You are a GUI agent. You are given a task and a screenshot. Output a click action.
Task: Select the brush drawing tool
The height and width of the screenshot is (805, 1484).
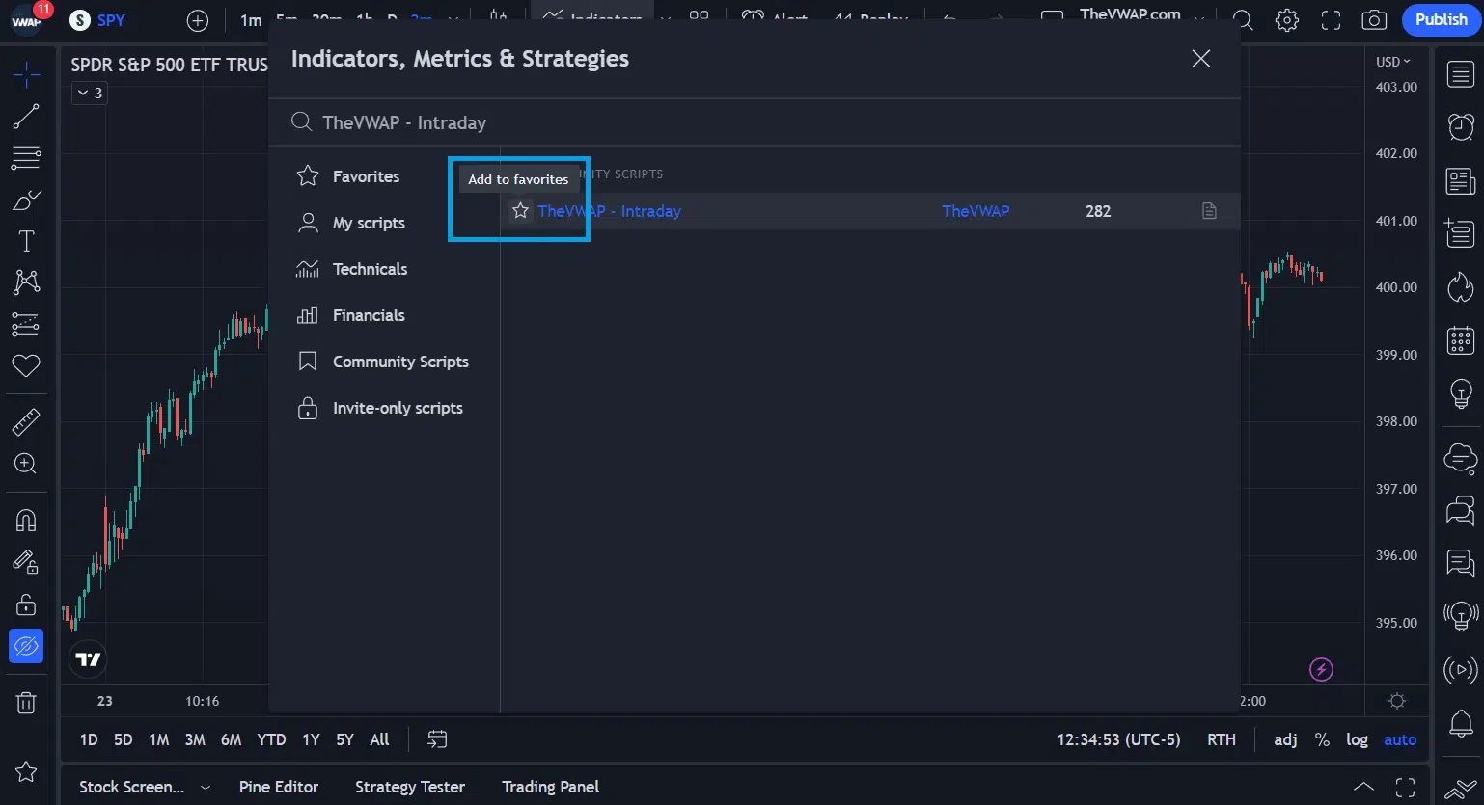coord(26,200)
